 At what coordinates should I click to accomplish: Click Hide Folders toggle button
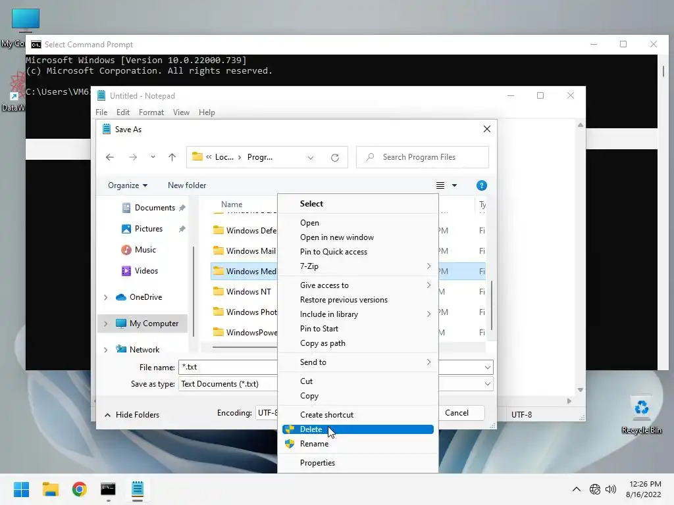[132, 415]
